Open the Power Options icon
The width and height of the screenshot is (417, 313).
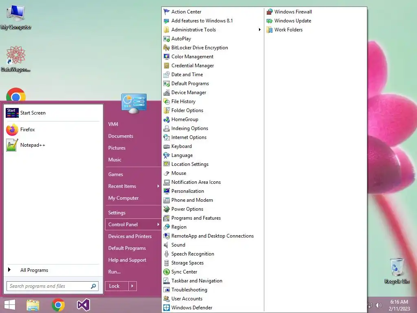[167, 209]
